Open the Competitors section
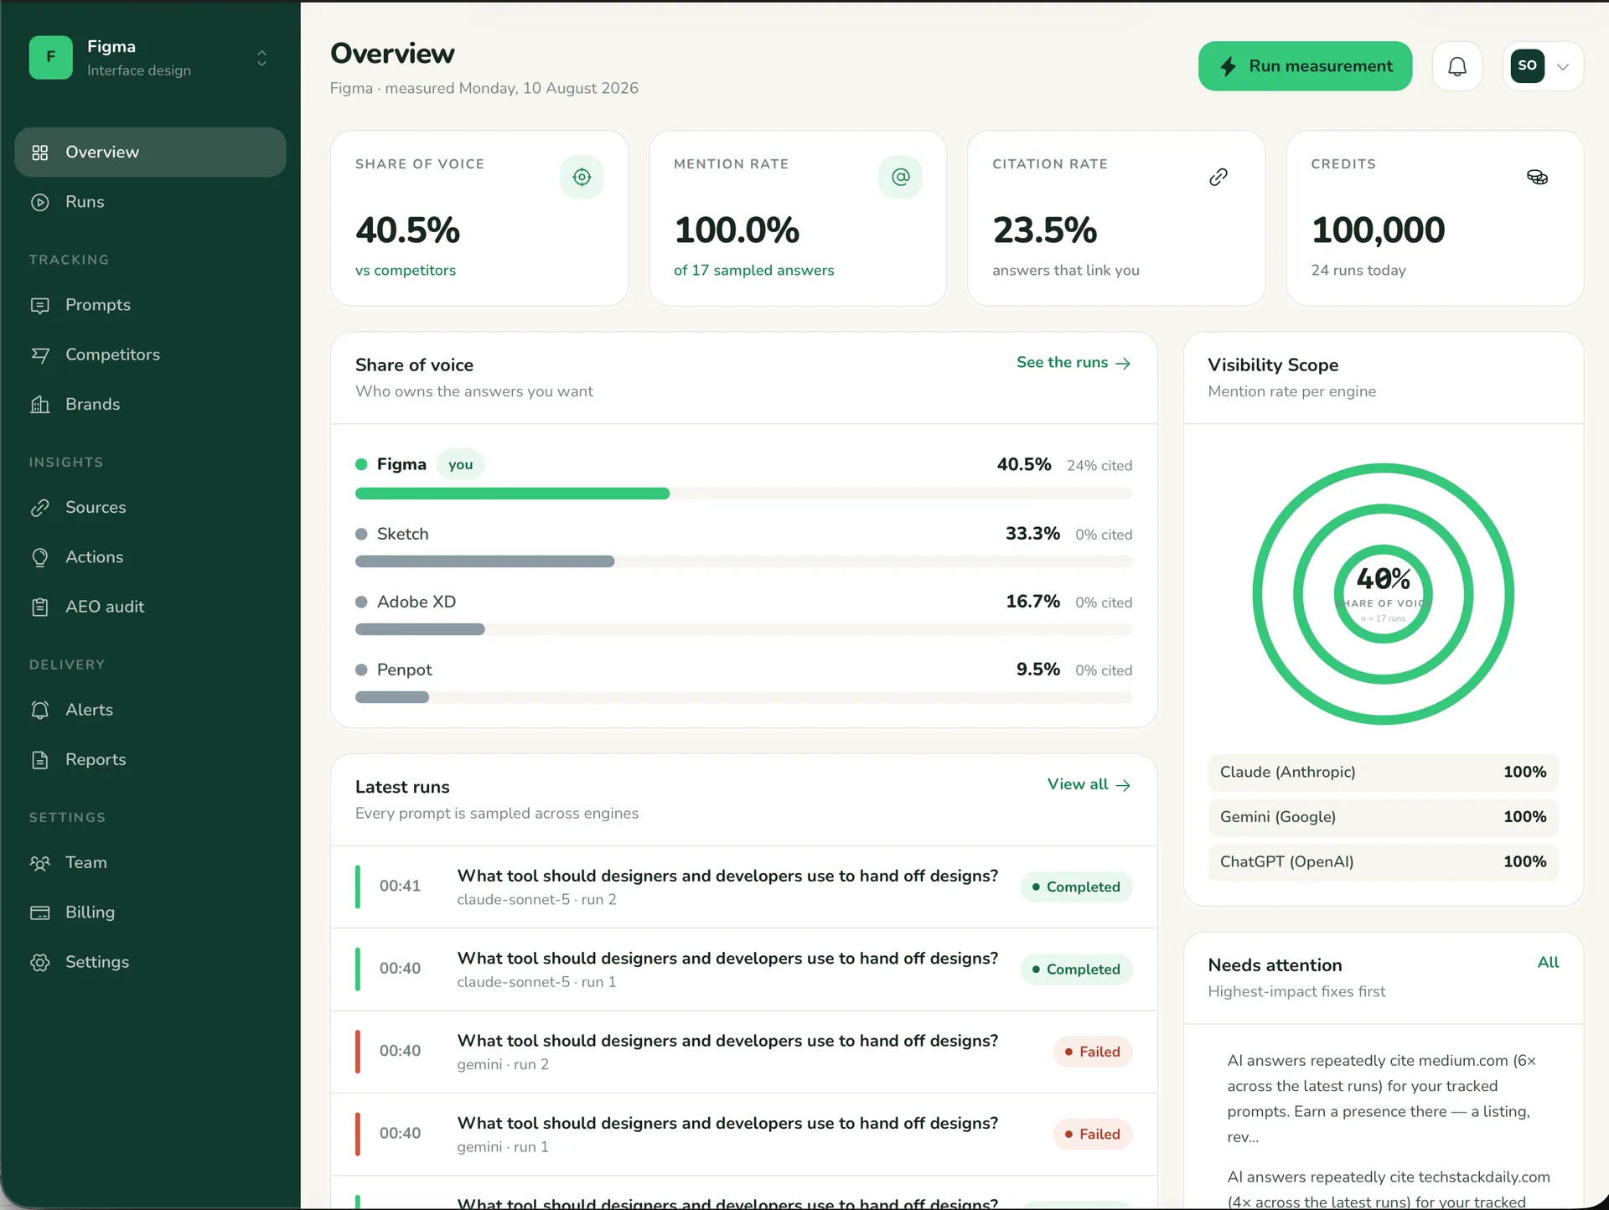 150,354
